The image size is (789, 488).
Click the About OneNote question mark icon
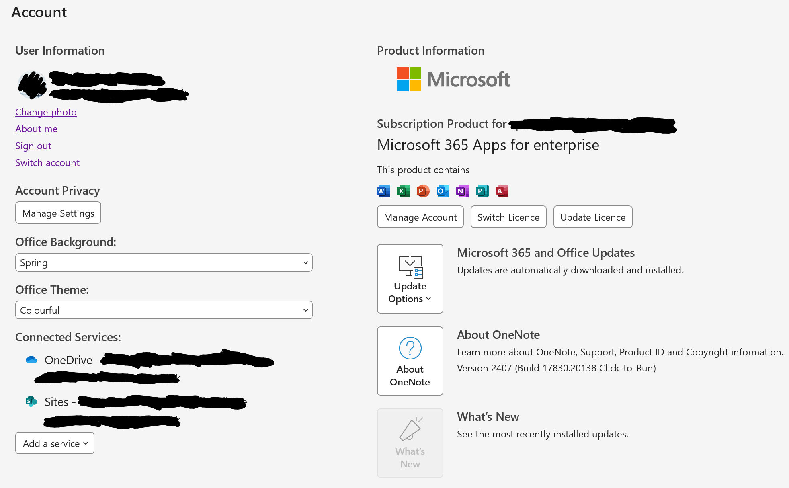(410, 348)
